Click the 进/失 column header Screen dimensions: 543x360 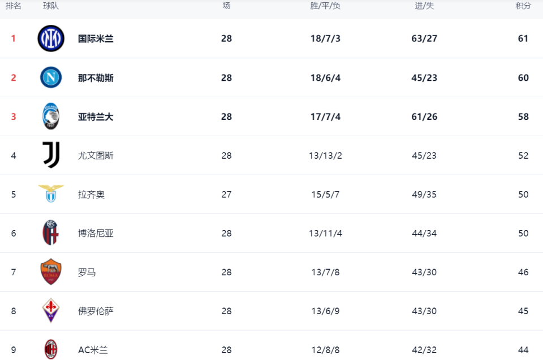[424, 6]
